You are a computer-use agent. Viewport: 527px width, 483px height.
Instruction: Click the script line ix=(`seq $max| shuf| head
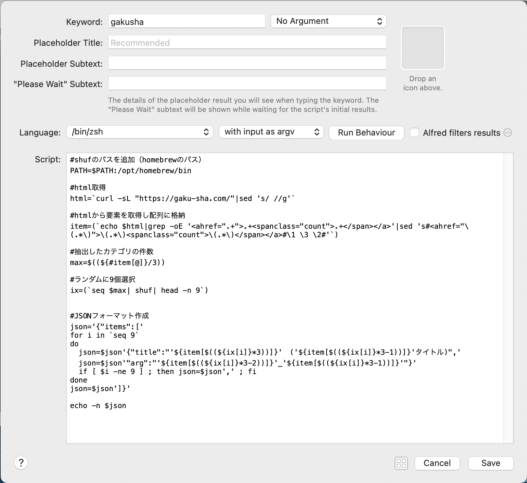[x=139, y=290]
